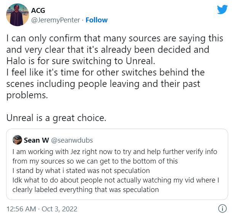Click the "I feel like it's time" sentence
This screenshot has width=232, height=214.
tap(105, 72)
